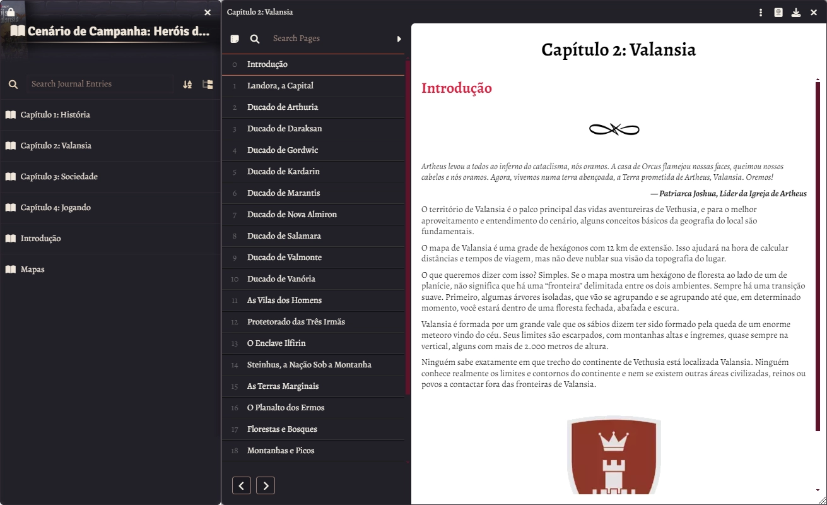This screenshot has height=505, width=827.
Task: Select the Ducado de Kardarin page
Action: tap(313, 172)
